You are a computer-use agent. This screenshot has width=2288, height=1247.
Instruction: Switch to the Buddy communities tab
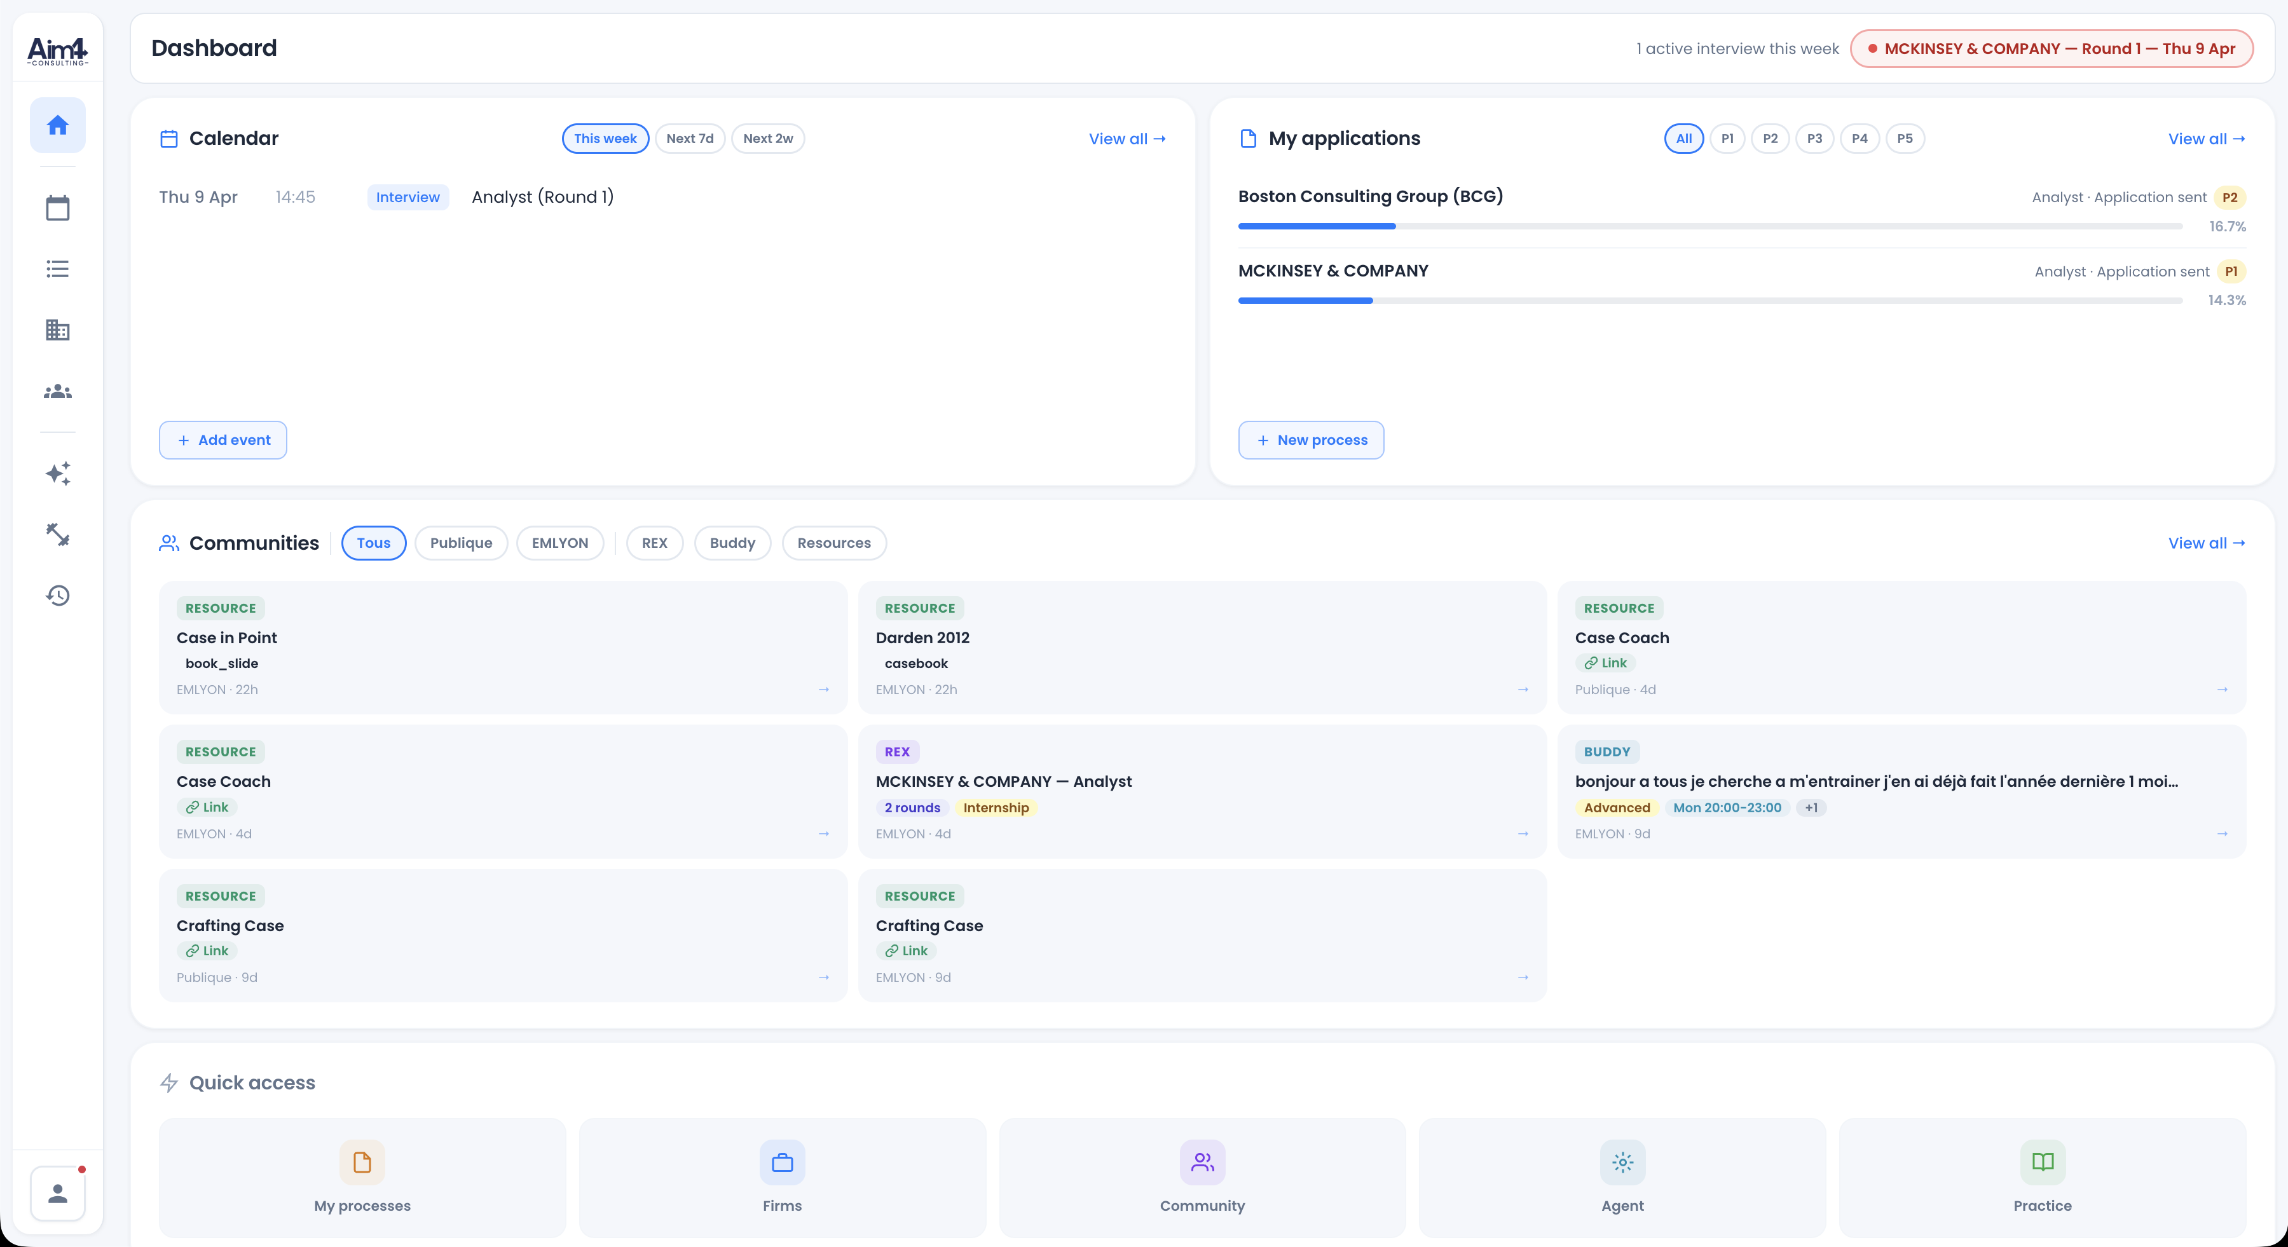pyautogui.click(x=733, y=543)
